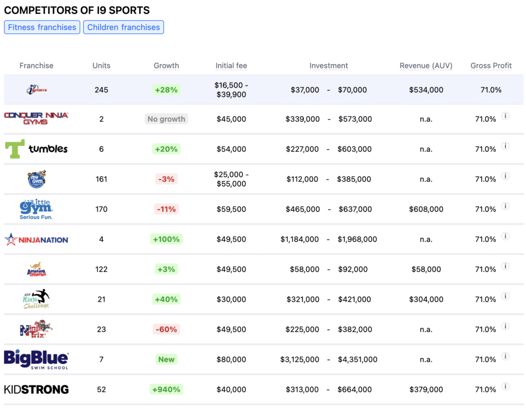Show gross profit info for My Gym row
The image size is (526, 408).
click(x=505, y=176)
